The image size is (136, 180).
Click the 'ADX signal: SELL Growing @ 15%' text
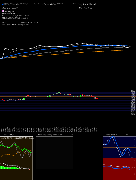click(15, 25)
